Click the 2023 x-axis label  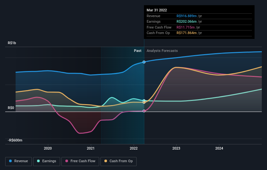click(176, 148)
